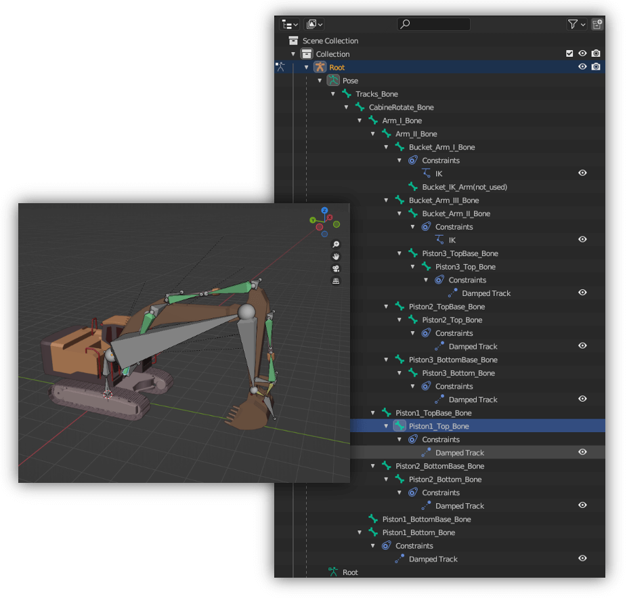Select the Zoom magnifier icon in the viewport
This screenshot has height=598, width=627.
pos(337,244)
